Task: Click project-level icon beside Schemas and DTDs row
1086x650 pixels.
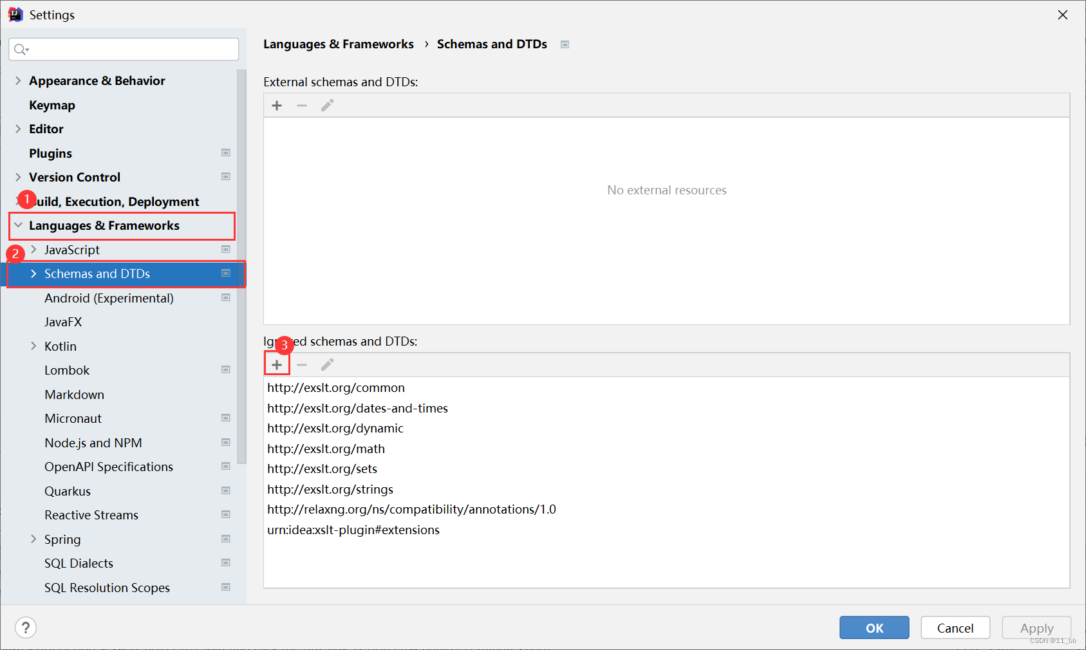Action: click(x=226, y=273)
